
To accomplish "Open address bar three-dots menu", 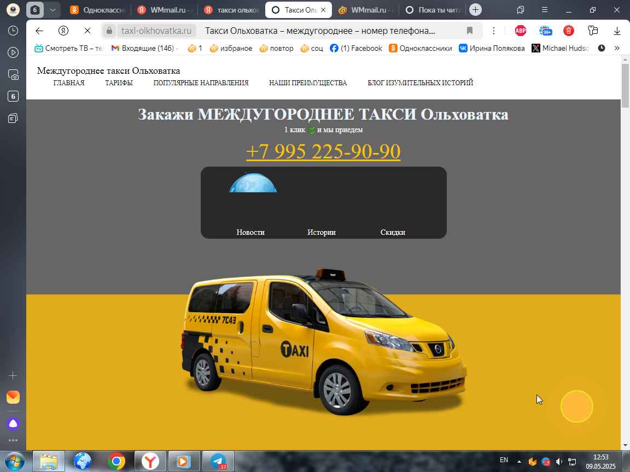I will click(494, 31).
